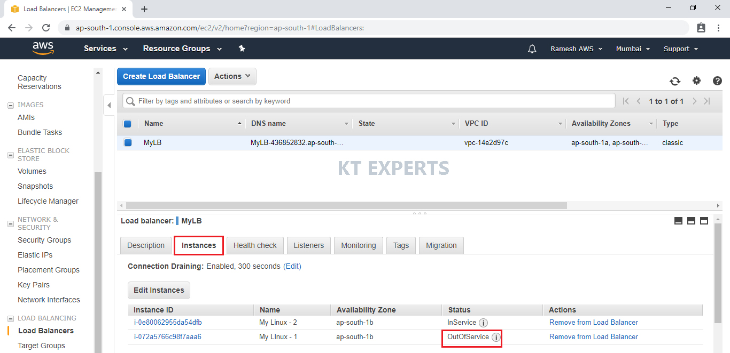
Task: Toggle the select-all header checkbox
Action: [127, 124]
